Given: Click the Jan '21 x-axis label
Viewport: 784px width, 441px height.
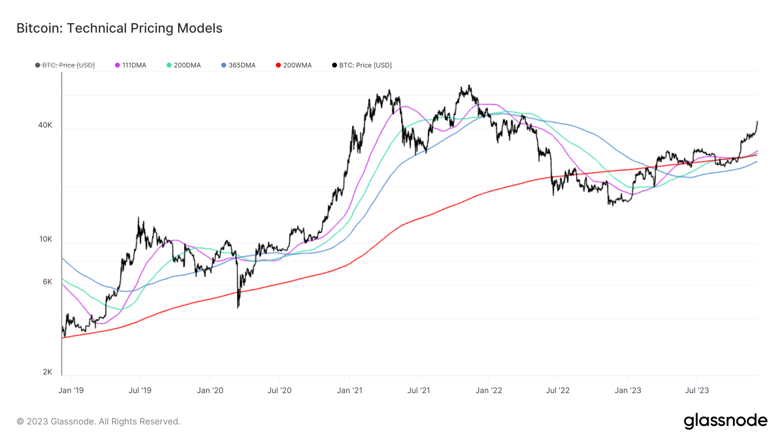Looking at the screenshot, I should pyautogui.click(x=349, y=391).
